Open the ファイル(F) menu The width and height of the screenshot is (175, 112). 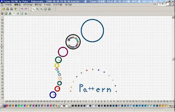(8, 5)
